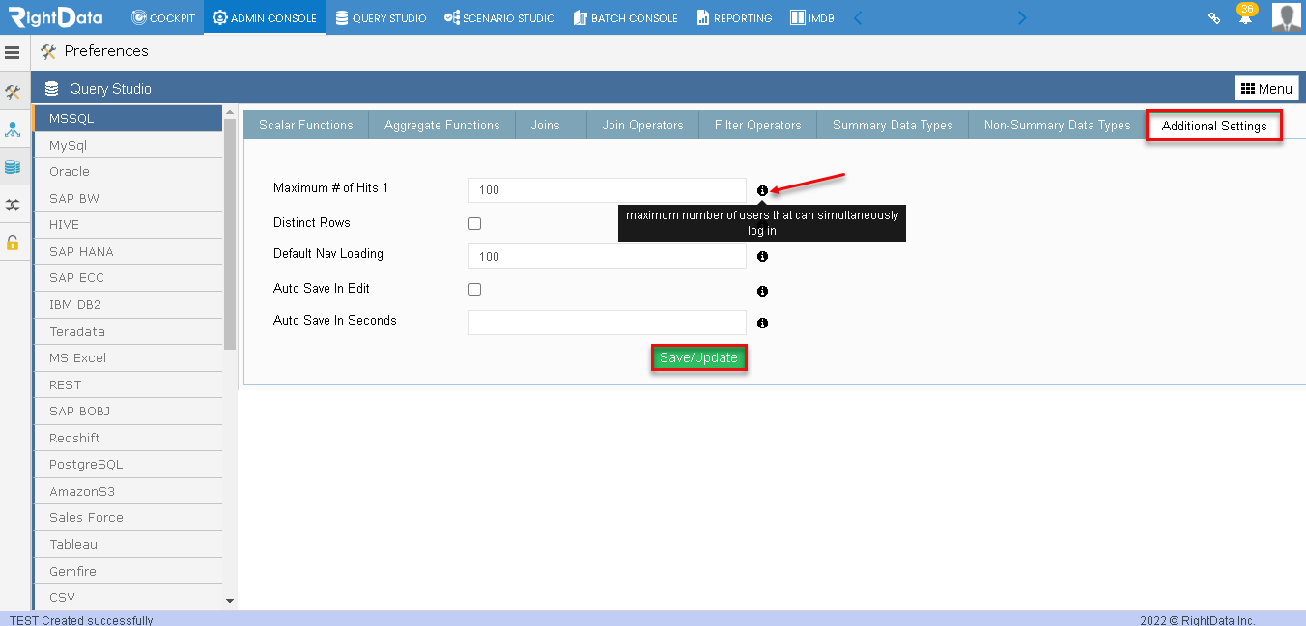This screenshot has height=626, width=1306.
Task: Open the IMDB module
Action: coord(811,17)
